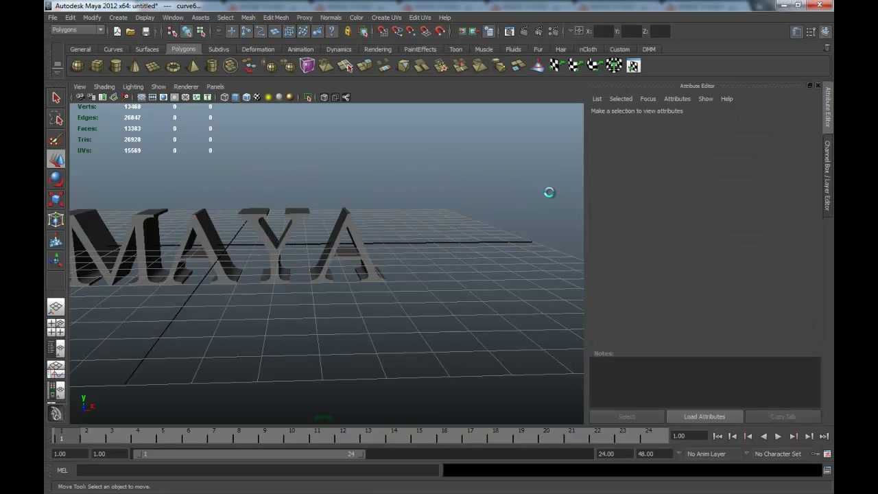Toggle Select by Object Type mode

pos(187,31)
